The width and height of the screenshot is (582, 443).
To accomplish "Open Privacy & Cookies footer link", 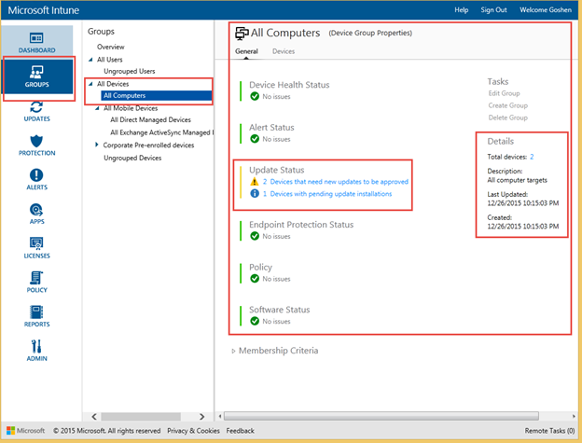I will 193,431.
